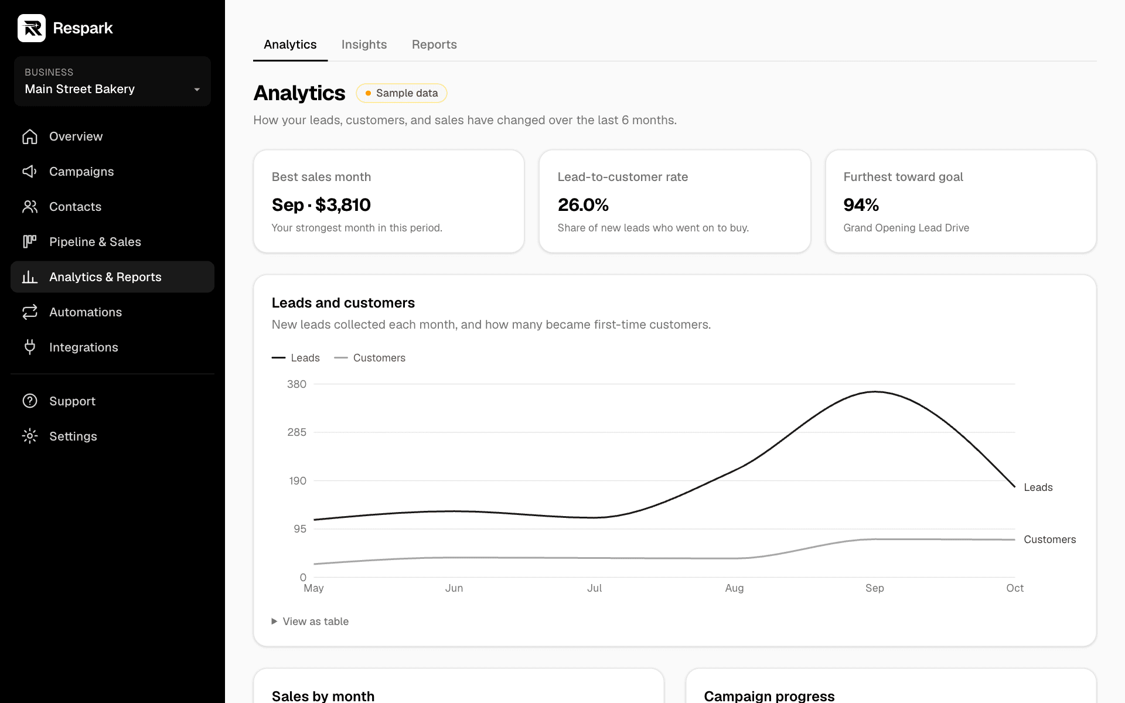The image size is (1125, 703).
Task: Switch to the Reports tab
Action: pos(434,45)
